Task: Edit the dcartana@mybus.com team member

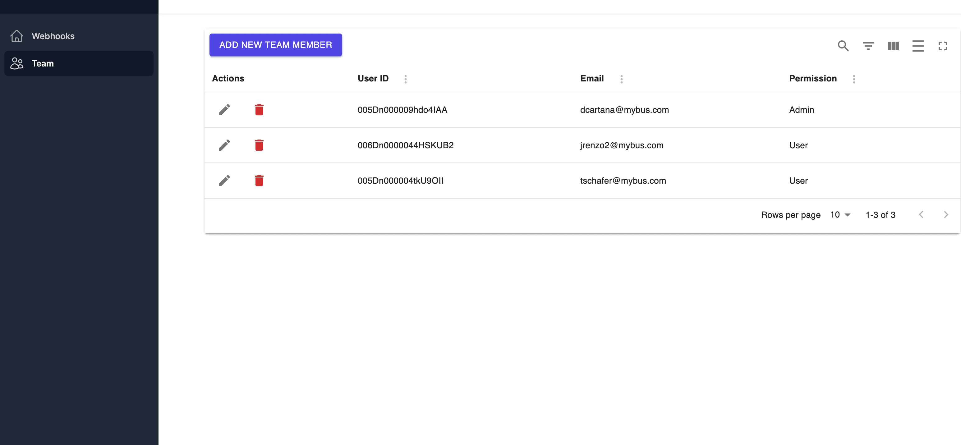Action: coord(224,110)
